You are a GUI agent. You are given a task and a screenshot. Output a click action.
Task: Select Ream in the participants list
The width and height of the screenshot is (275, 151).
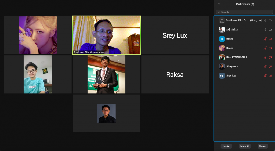244,48
